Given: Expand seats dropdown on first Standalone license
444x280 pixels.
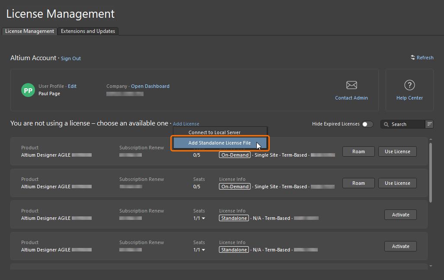Looking at the screenshot, I should point(203,219).
